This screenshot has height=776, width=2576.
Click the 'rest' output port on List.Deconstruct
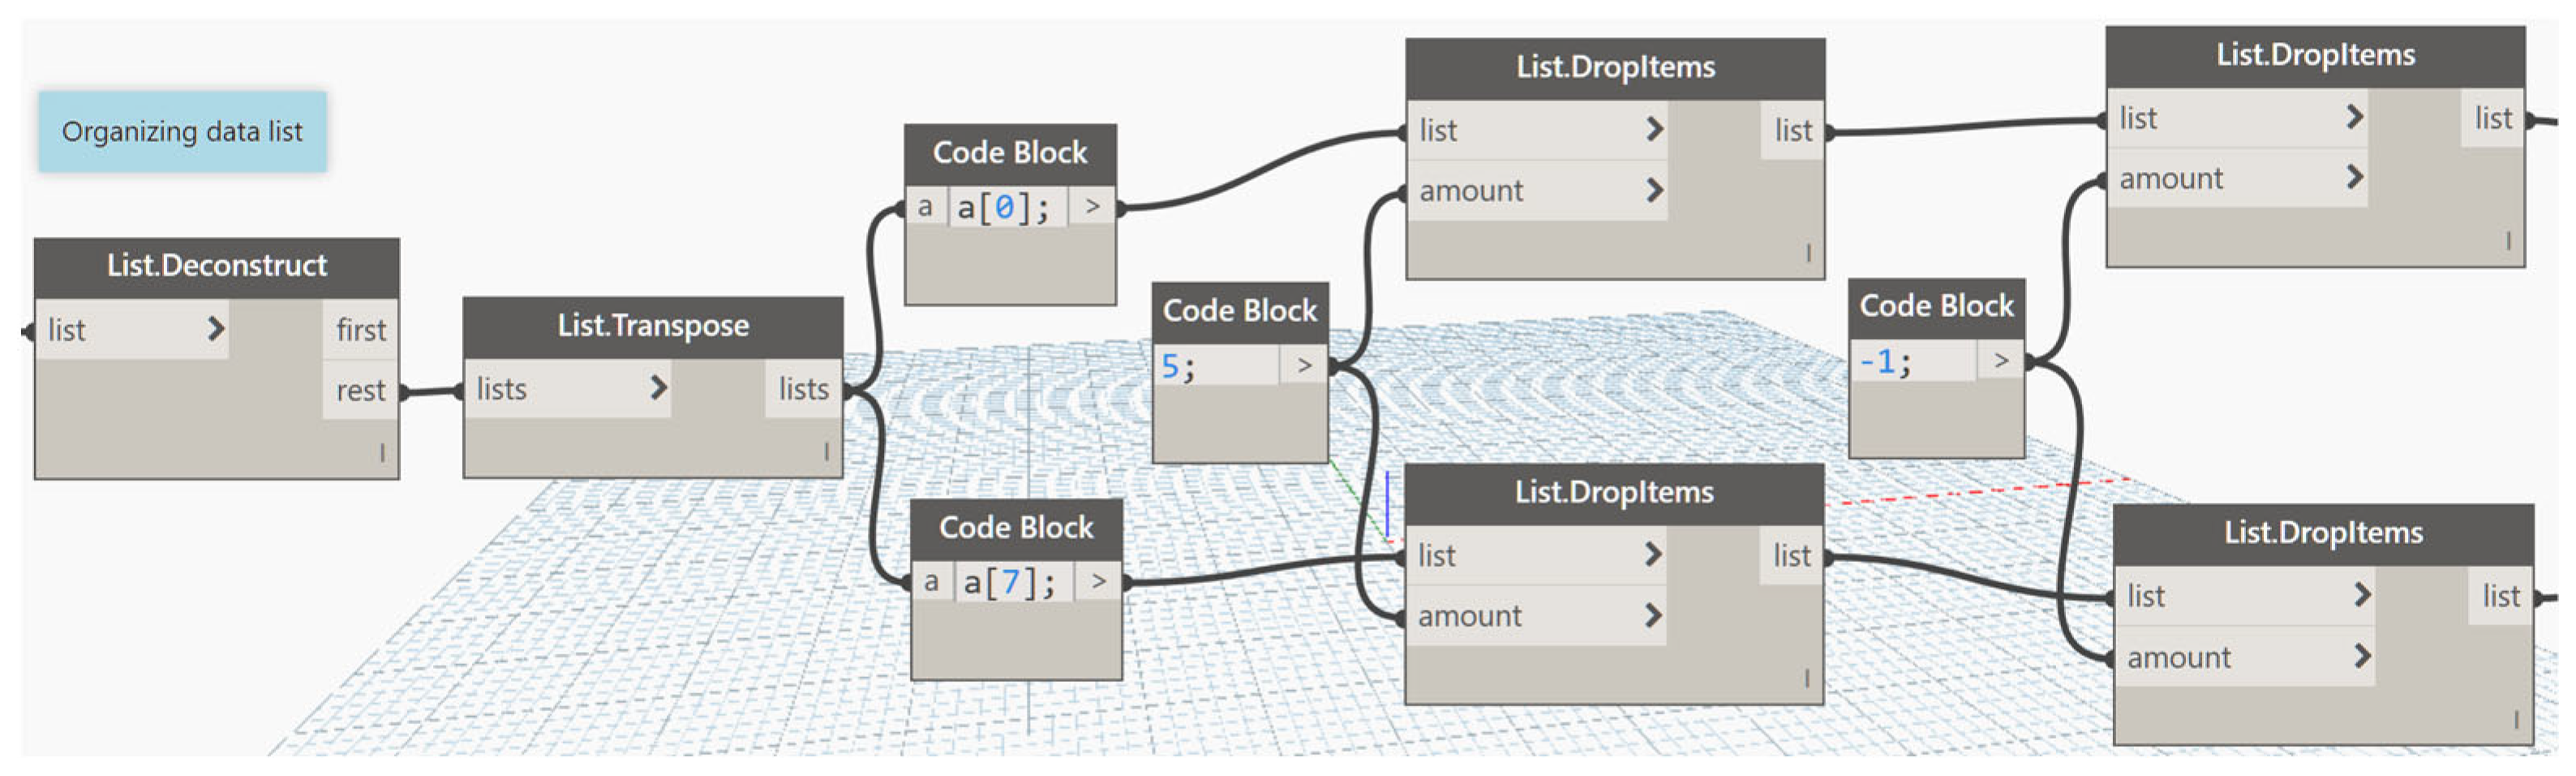coord(360,390)
